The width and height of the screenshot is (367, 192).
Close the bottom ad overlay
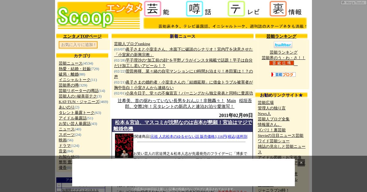pyautogui.click(x=301, y=163)
